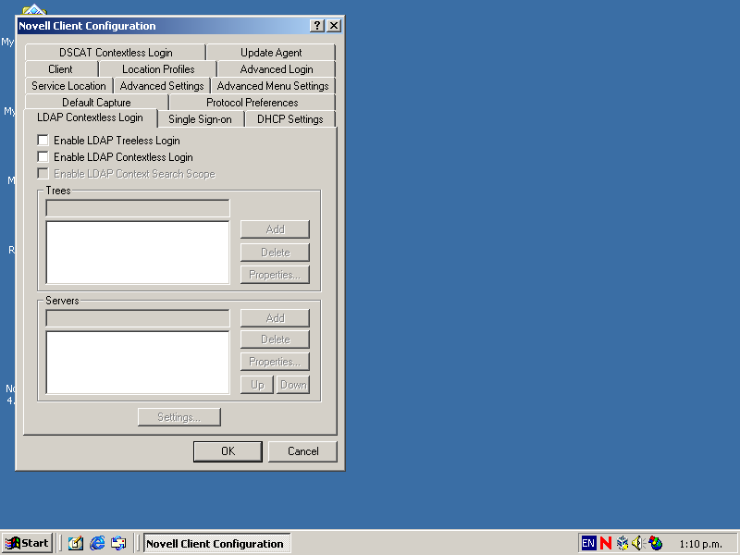Viewport: 740px width, 555px height.
Task: Switch to the Service Location tab
Action: [68, 86]
